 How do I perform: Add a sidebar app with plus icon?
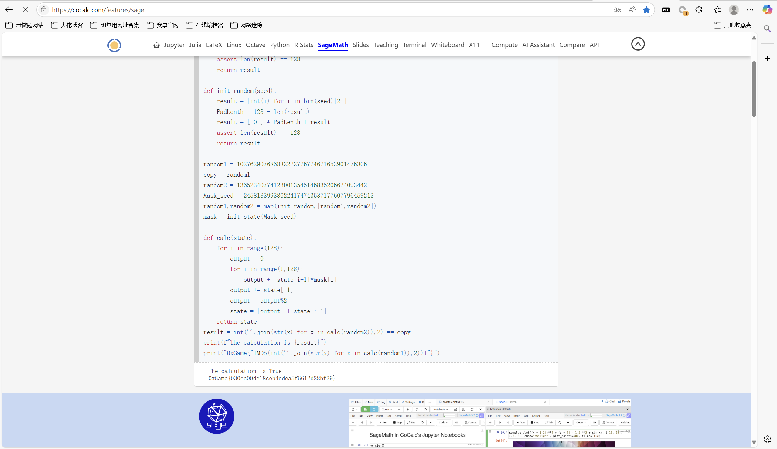click(x=767, y=58)
